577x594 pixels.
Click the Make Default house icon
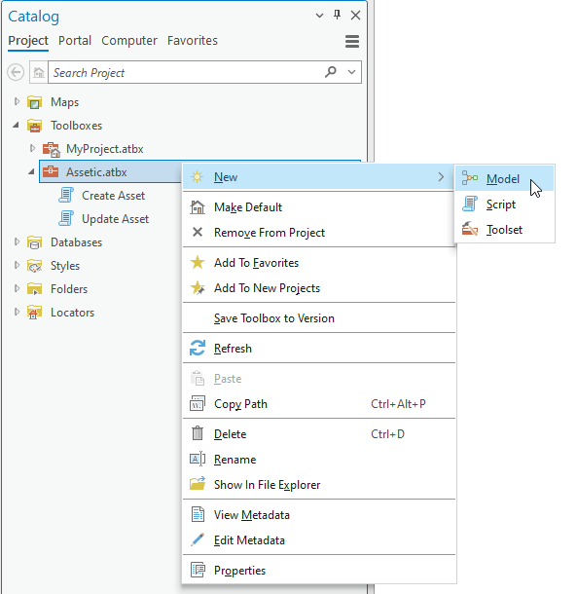click(x=198, y=207)
